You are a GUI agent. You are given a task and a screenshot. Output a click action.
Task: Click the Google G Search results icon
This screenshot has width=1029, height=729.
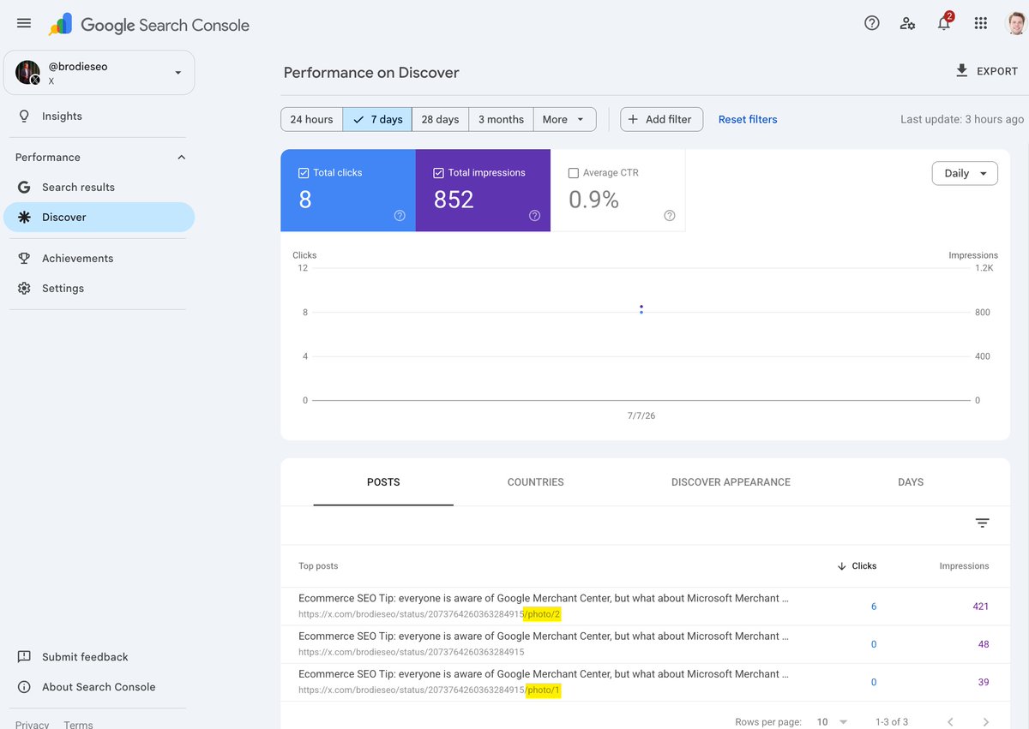pos(24,187)
